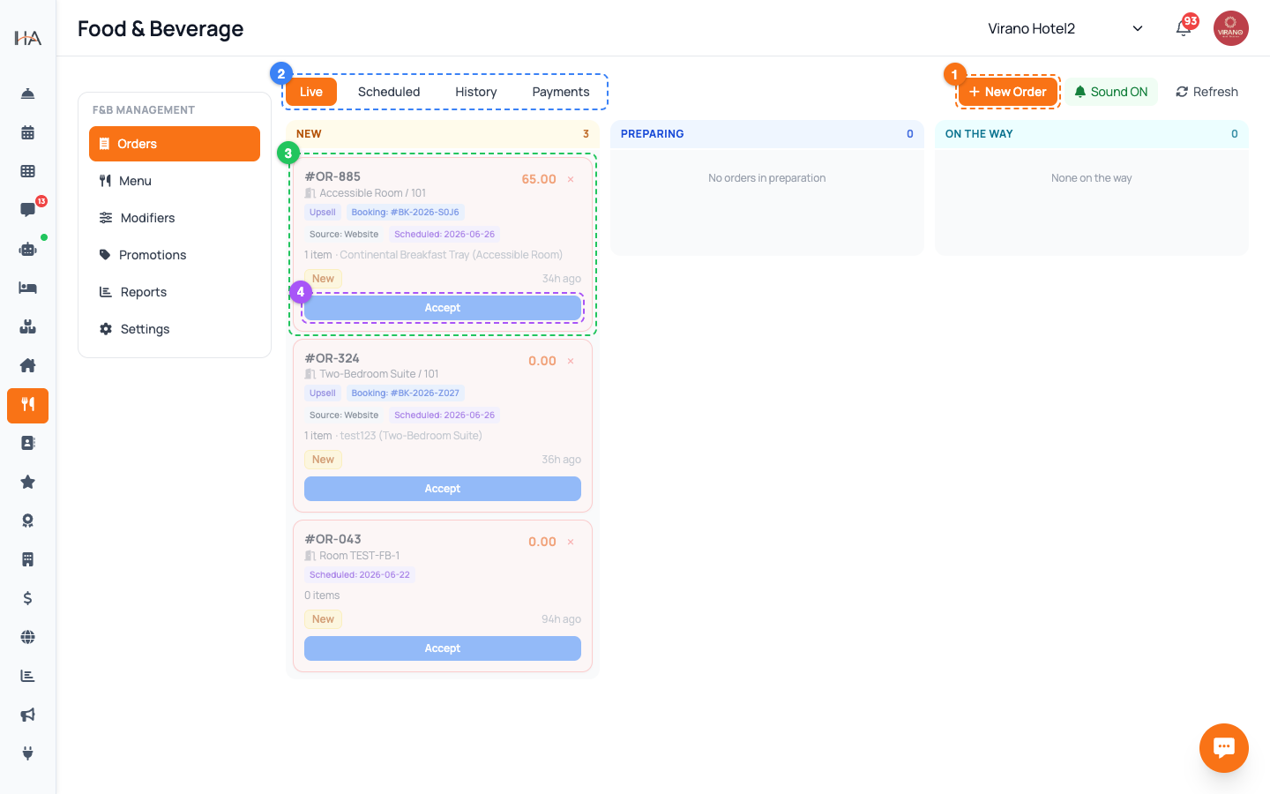Switch to the History tab

click(476, 92)
